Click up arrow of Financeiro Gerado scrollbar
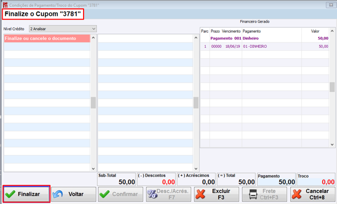Image resolution: width=337 pixels, height=204 pixels. [x=332, y=31]
